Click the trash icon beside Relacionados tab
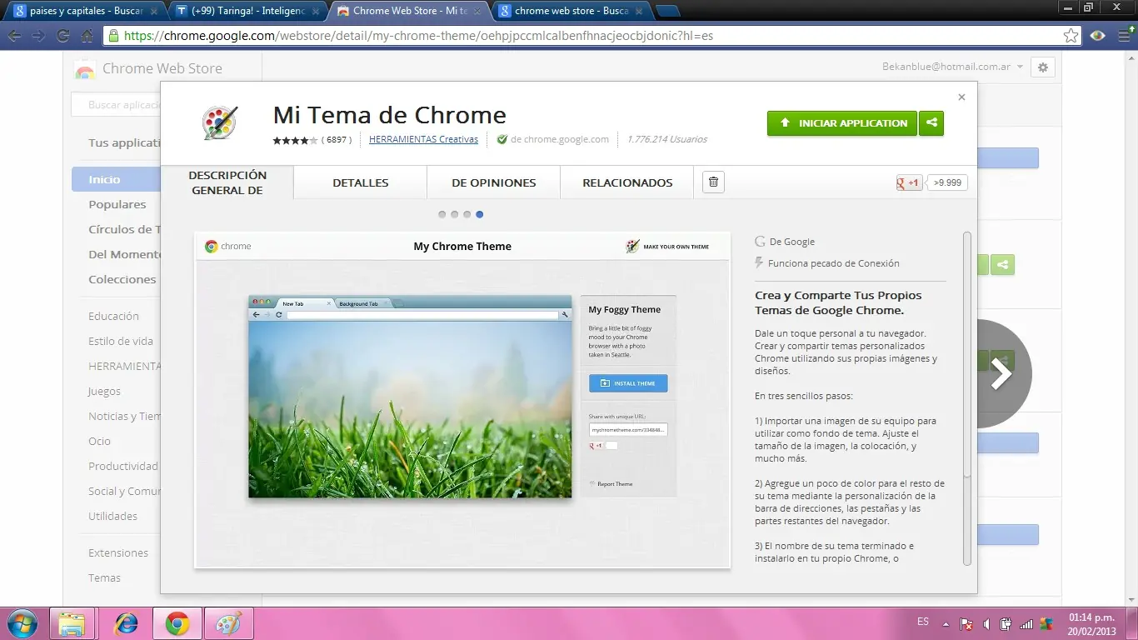 click(713, 182)
